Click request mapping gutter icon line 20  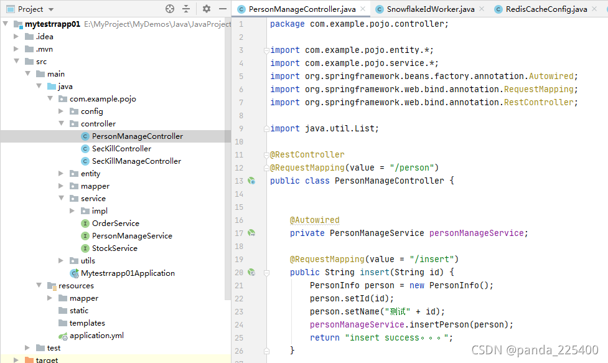point(251,272)
